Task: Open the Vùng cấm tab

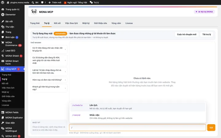Action: 116,23
